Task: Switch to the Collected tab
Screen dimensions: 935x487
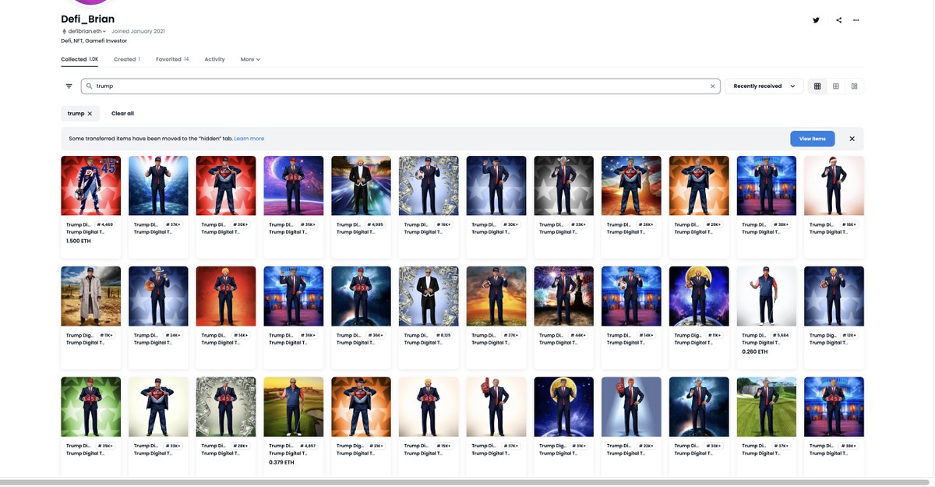Action: coord(79,59)
